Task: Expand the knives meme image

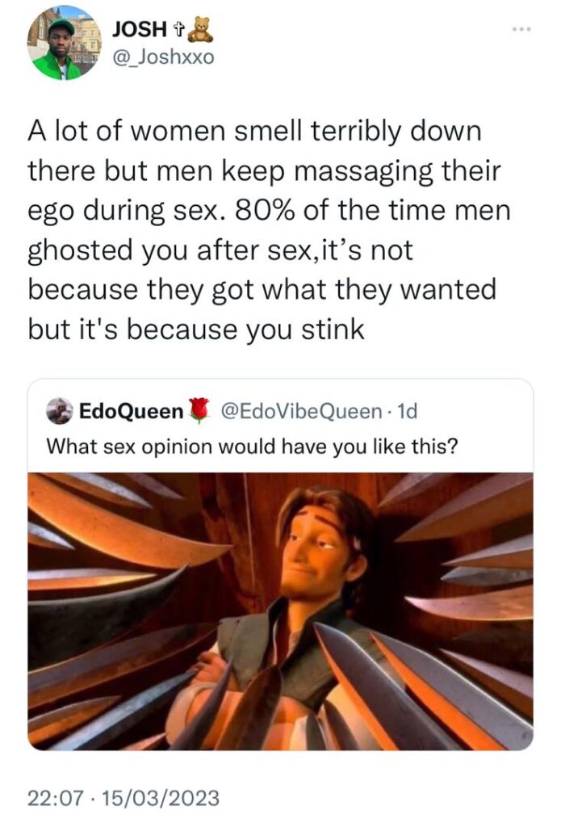Action: pos(281,611)
